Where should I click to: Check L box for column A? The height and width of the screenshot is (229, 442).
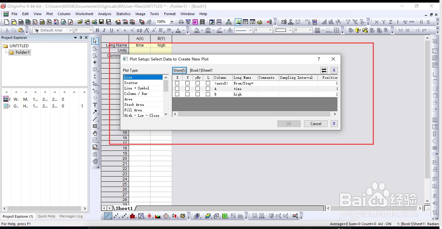click(x=208, y=89)
